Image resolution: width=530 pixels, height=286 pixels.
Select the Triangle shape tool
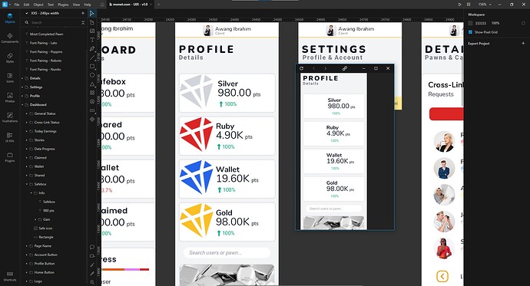[92, 84]
